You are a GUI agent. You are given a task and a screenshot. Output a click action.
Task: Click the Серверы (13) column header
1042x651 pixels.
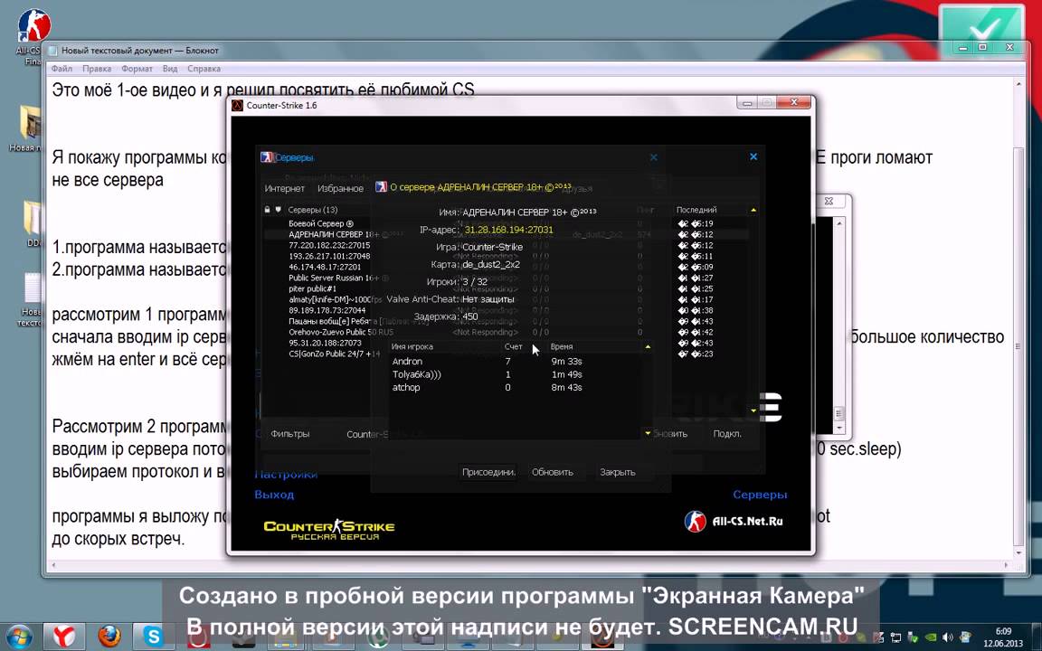coord(312,210)
